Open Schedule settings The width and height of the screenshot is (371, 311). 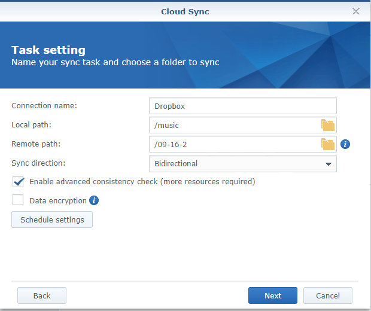pos(52,219)
